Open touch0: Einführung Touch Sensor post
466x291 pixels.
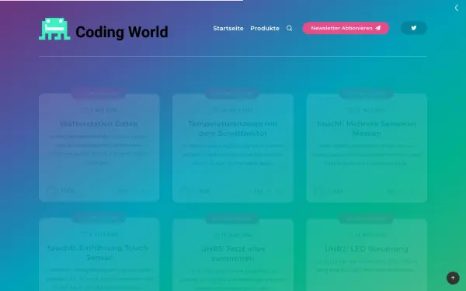point(98,253)
